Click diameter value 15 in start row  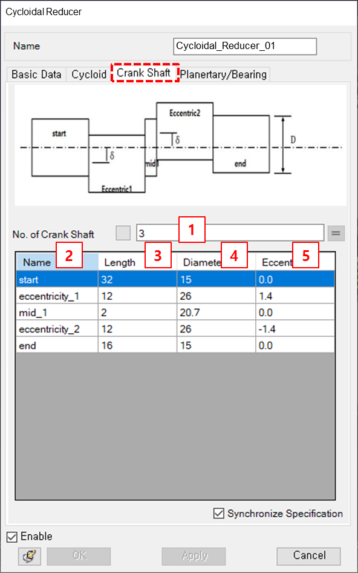coord(216,280)
